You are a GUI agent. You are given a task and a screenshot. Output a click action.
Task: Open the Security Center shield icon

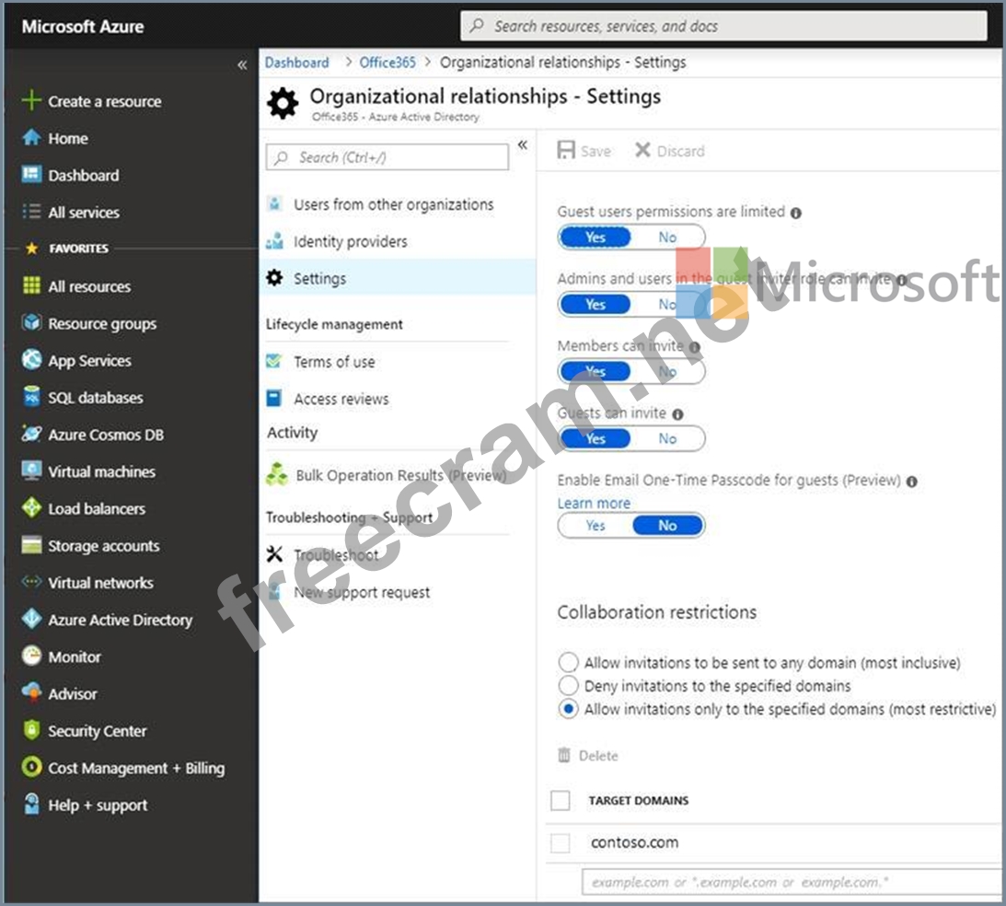point(31,731)
